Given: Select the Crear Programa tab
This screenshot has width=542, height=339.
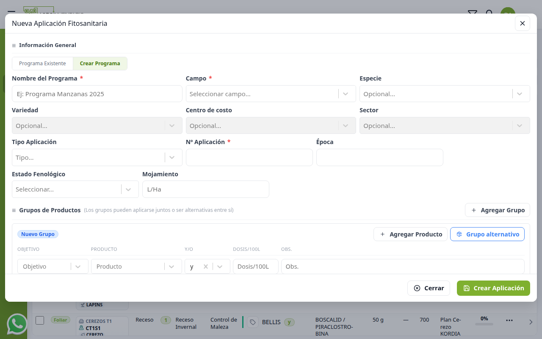Looking at the screenshot, I should [100, 64].
